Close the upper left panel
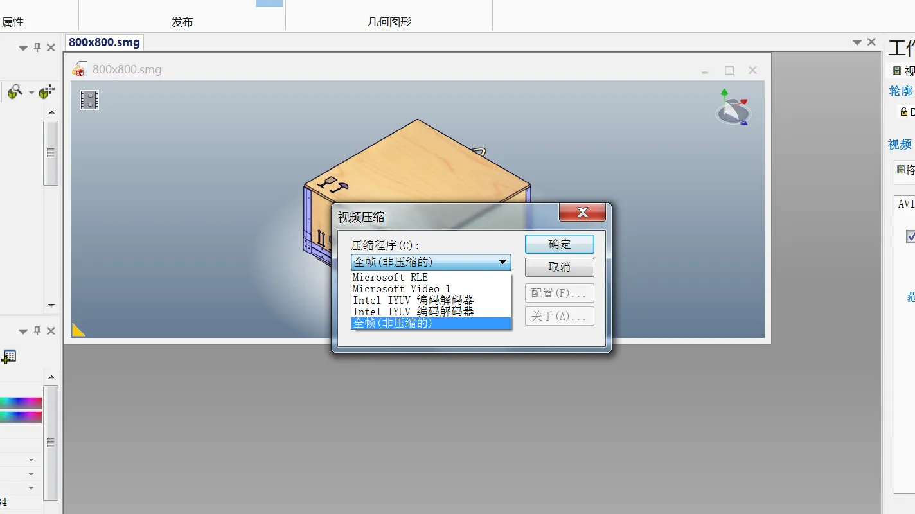Screen dimensions: 915x514 pos(51,48)
